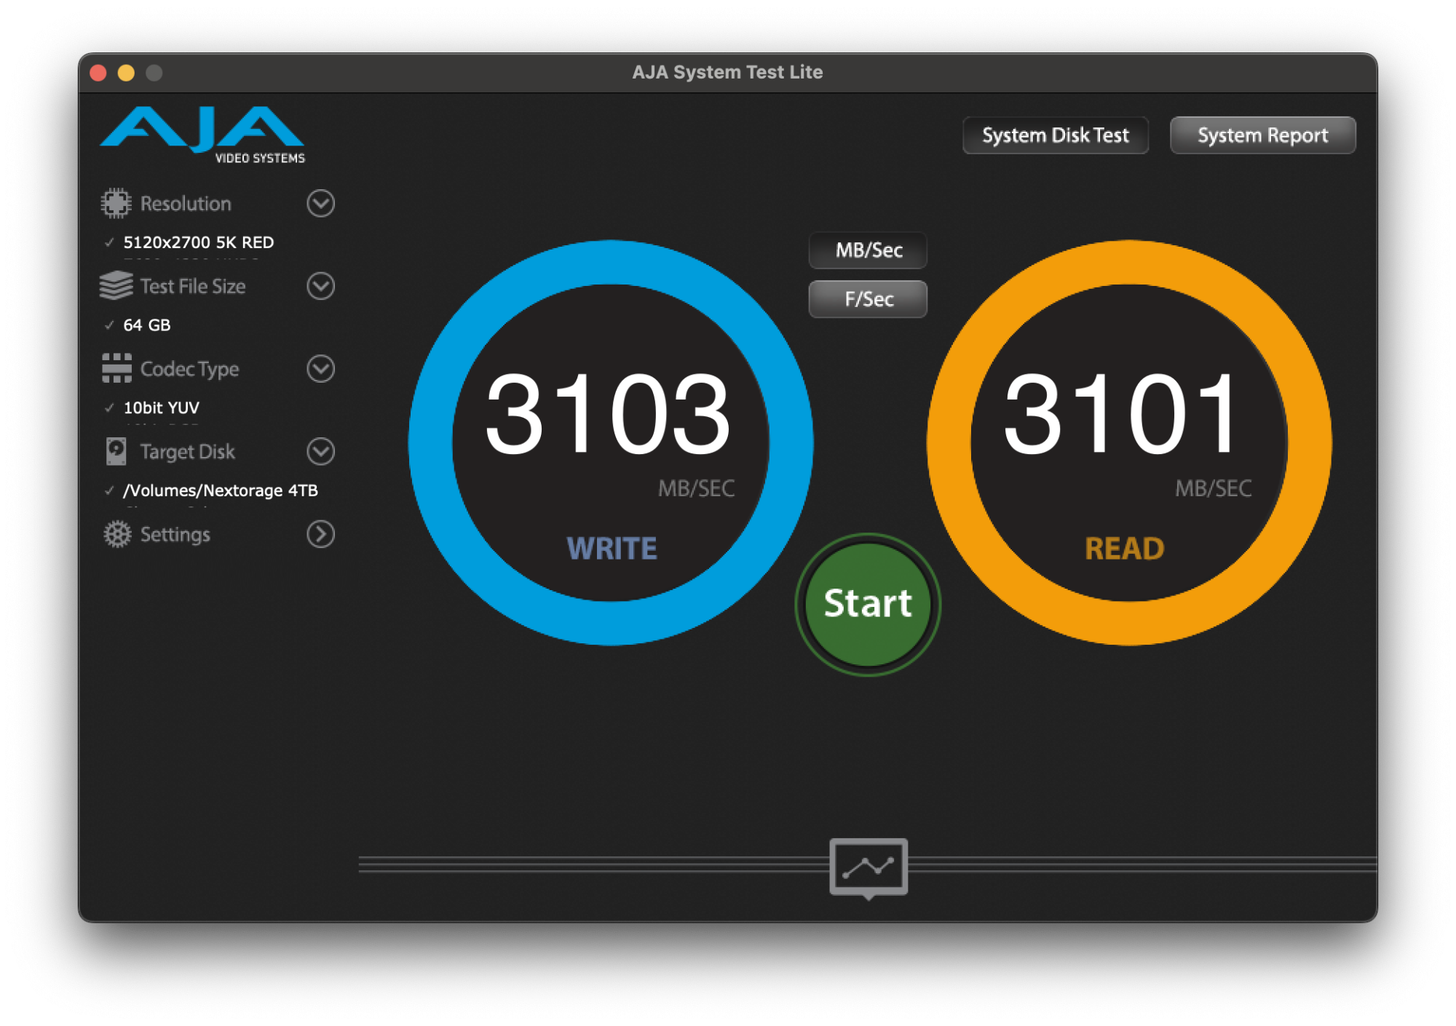This screenshot has width=1456, height=1026.
Task: Click the AJA Video Systems logo
Action: click(x=202, y=135)
